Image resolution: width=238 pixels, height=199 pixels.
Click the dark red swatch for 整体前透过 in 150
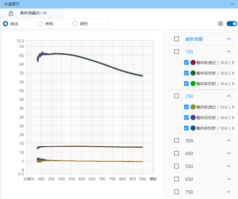193,62
